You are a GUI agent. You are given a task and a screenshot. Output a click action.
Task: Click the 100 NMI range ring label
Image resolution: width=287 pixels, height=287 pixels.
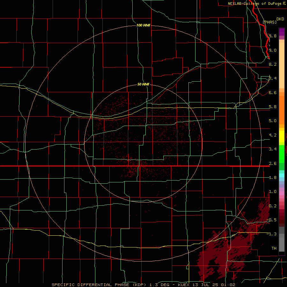143,25
